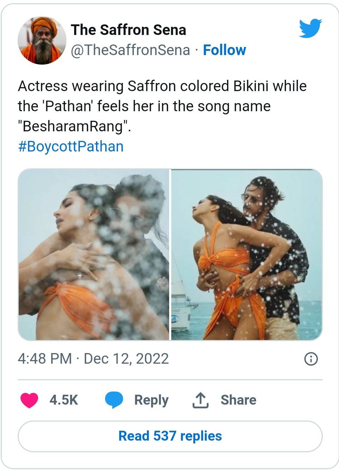Click the Dec 12, 2022 date
Screen dimensions: 339x471
126,359
